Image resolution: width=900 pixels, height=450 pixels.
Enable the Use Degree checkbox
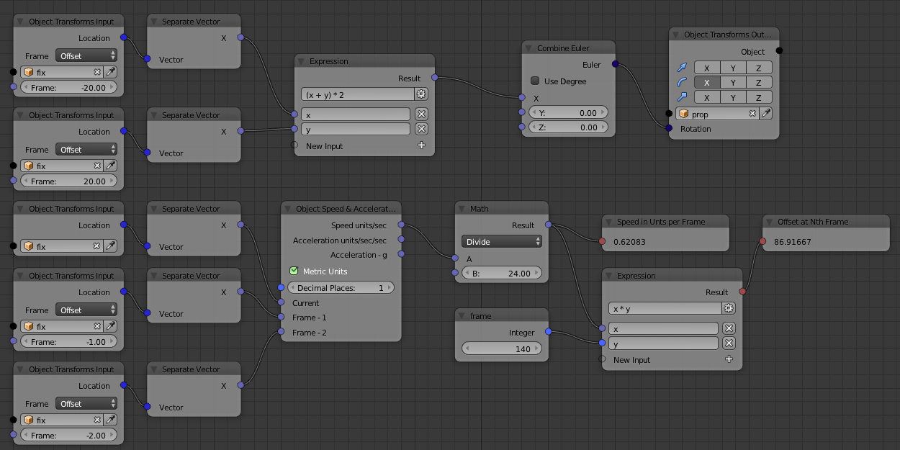coord(535,81)
